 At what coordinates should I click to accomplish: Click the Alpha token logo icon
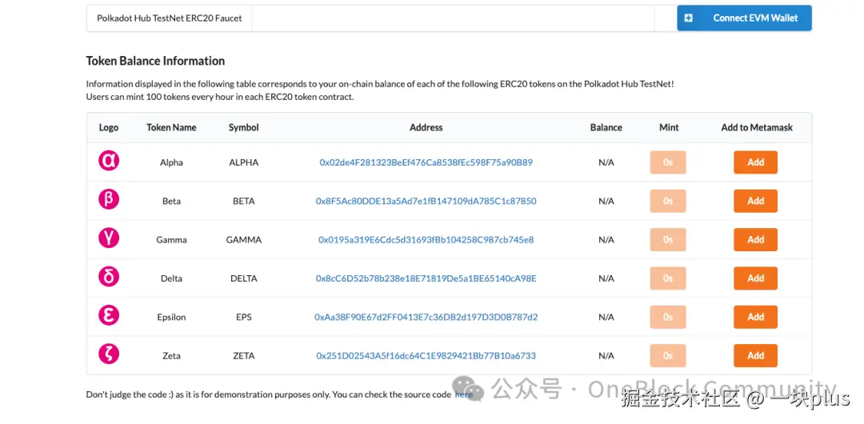pos(109,161)
